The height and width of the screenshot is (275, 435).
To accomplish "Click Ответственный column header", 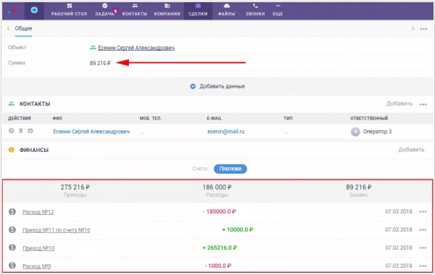I will [x=369, y=118].
